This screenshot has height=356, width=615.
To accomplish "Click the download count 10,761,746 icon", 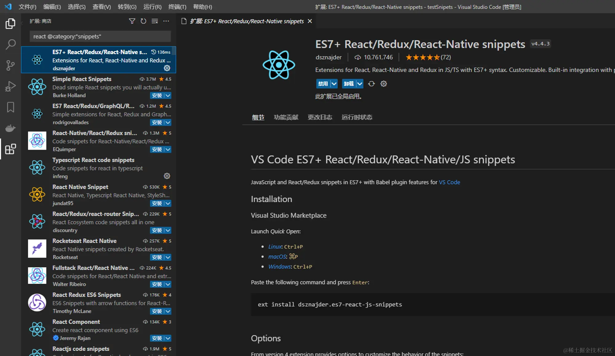I will (x=358, y=57).
